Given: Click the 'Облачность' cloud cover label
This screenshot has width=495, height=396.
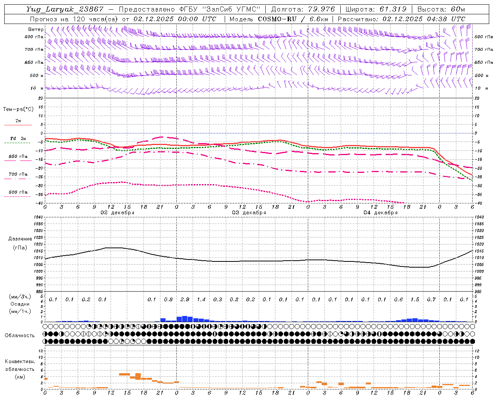Looking at the screenshot, I should (x=20, y=335).
